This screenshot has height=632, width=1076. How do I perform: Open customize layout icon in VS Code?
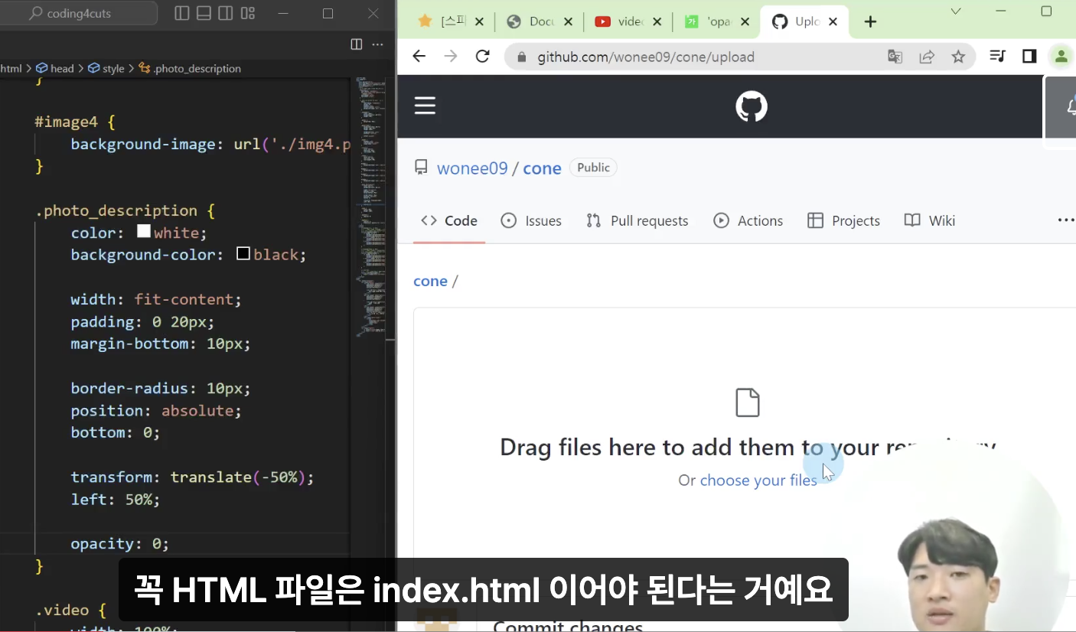pos(247,13)
